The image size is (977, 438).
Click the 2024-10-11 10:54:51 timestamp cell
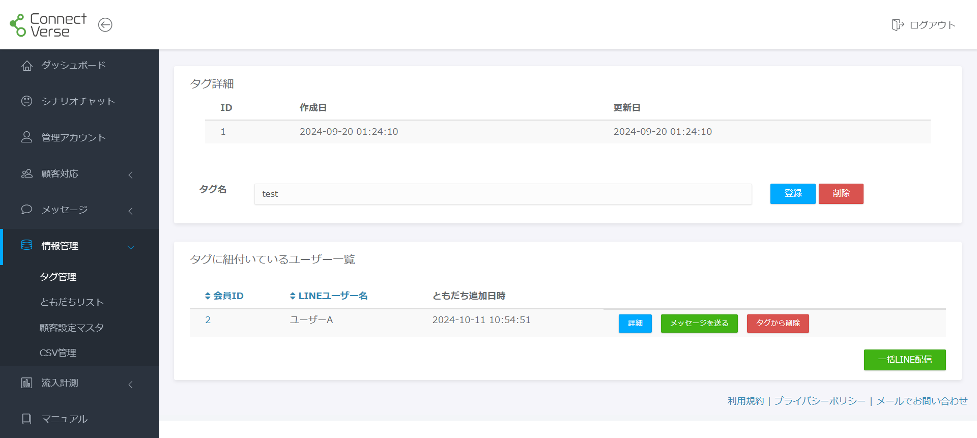tap(481, 320)
